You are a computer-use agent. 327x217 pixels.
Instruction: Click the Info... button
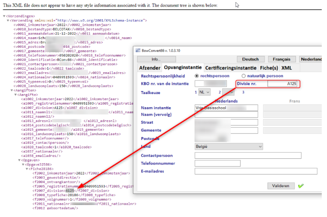click(157, 59)
